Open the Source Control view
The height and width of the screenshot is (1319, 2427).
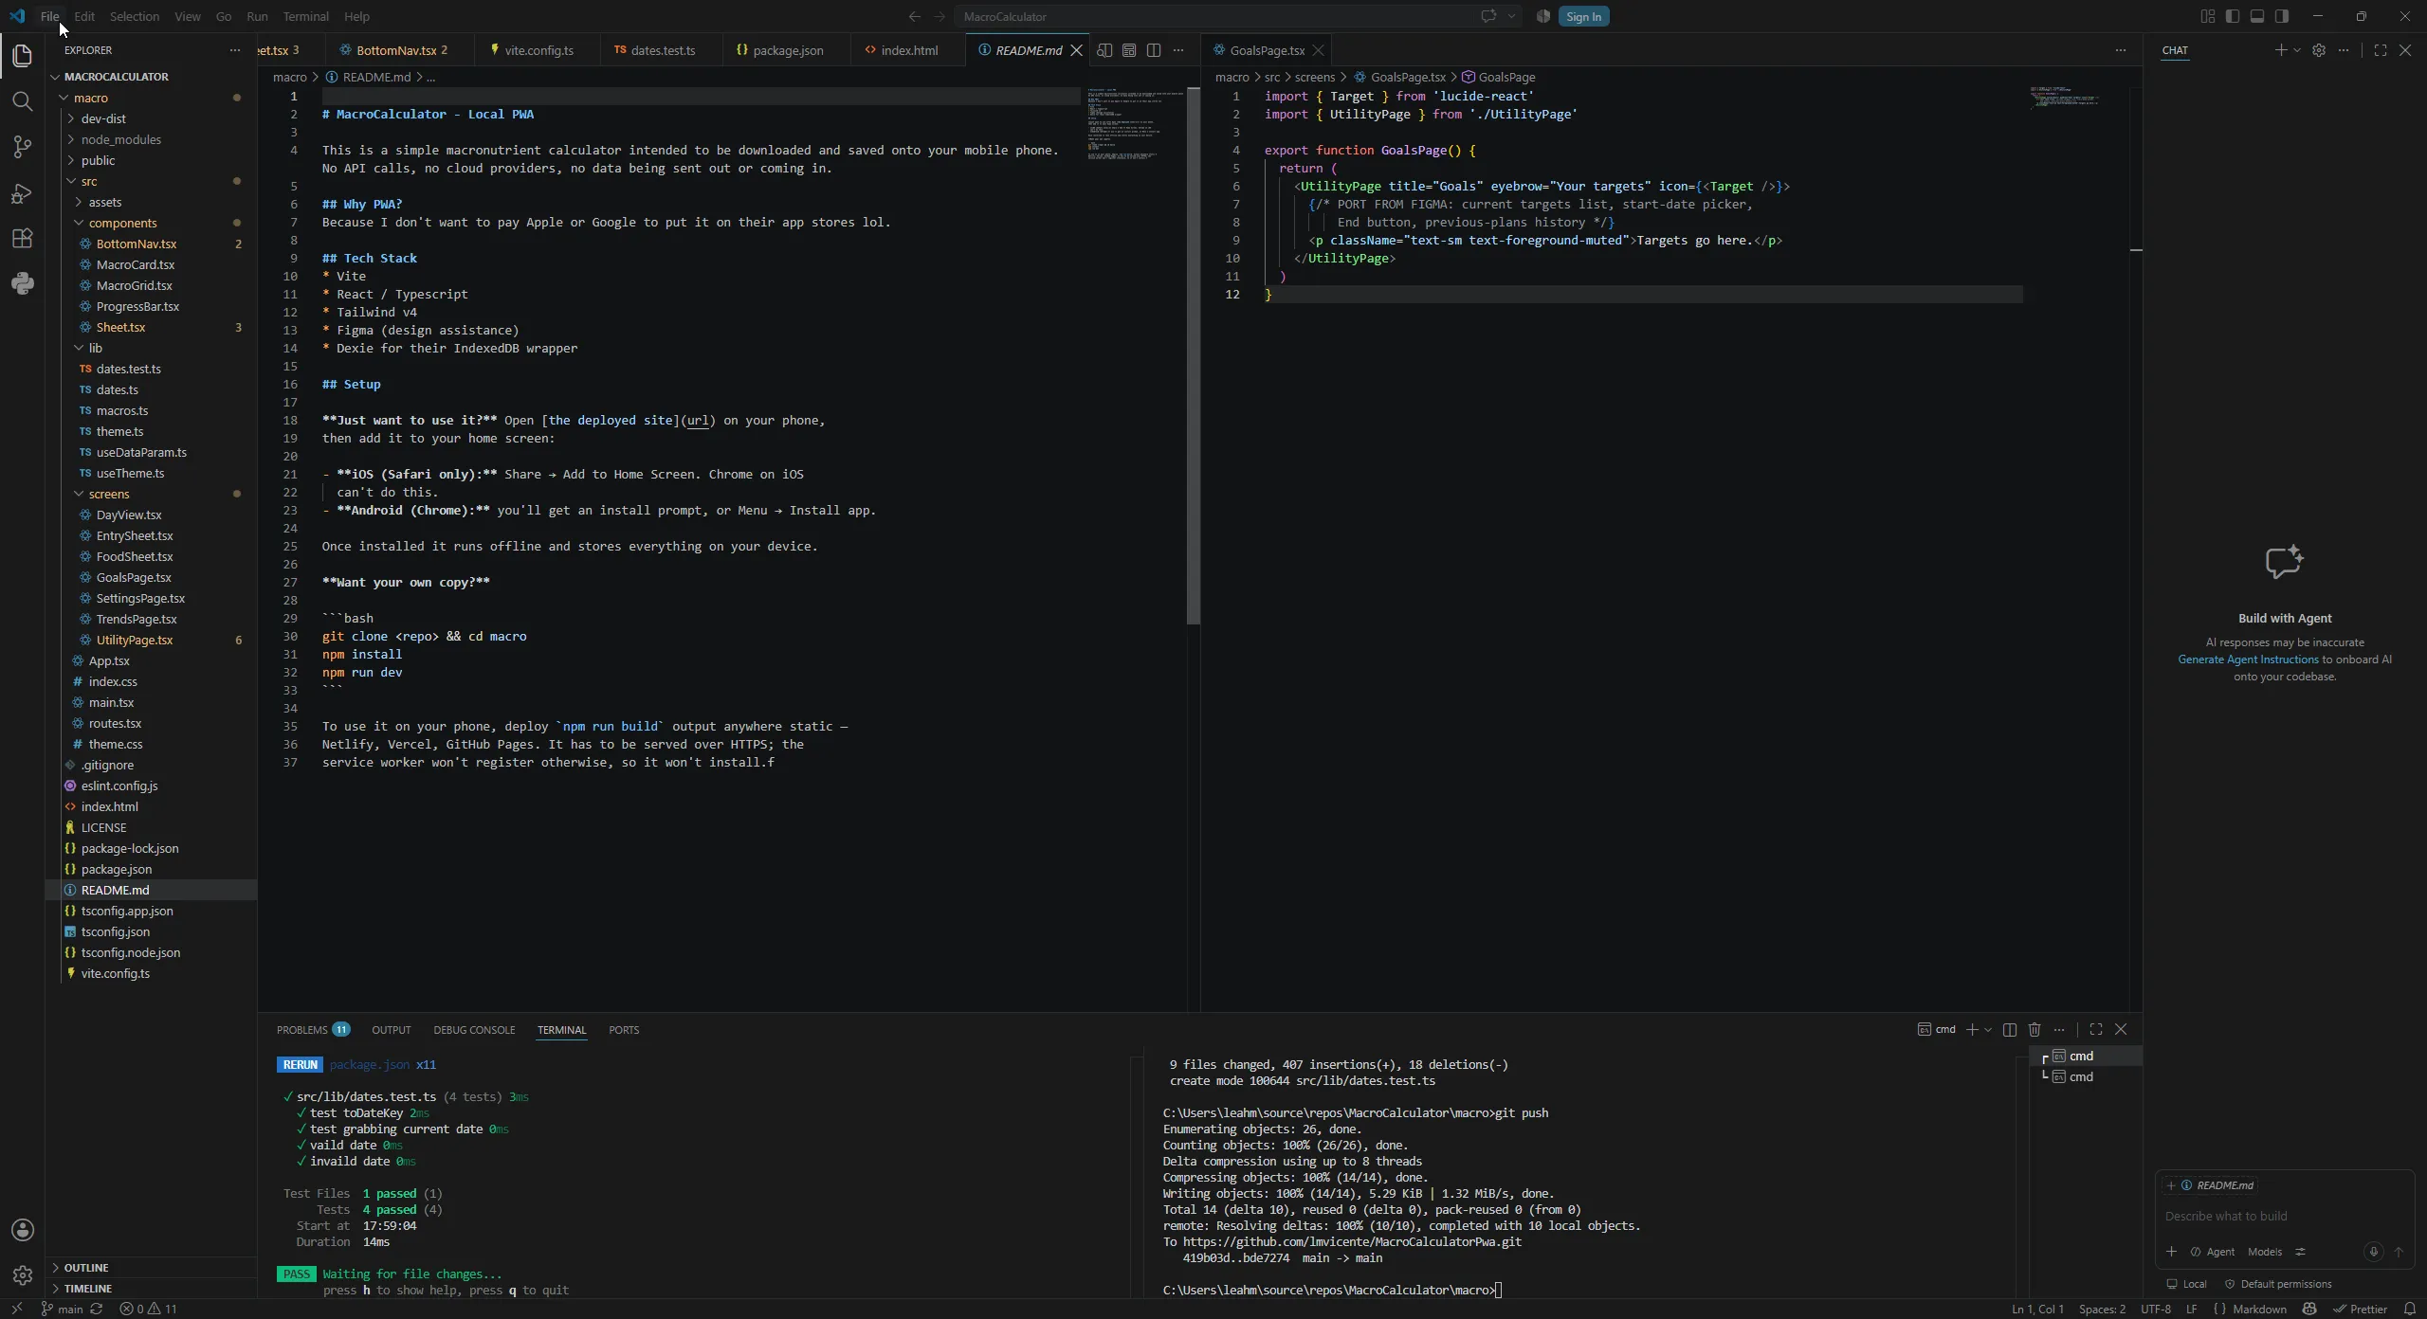pyautogui.click(x=23, y=147)
